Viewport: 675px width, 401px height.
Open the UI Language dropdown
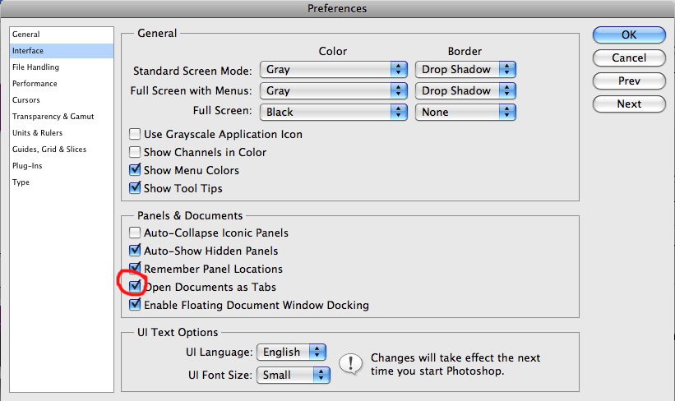[x=291, y=352]
